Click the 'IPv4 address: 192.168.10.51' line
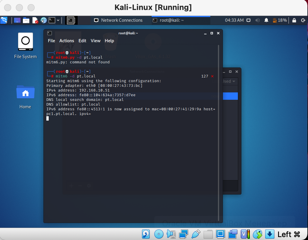Screen dimensions: 308x240 [x=78, y=90]
